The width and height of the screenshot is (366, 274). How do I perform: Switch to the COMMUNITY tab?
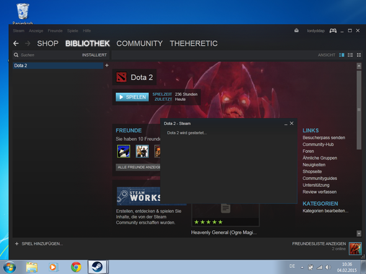[x=140, y=43]
